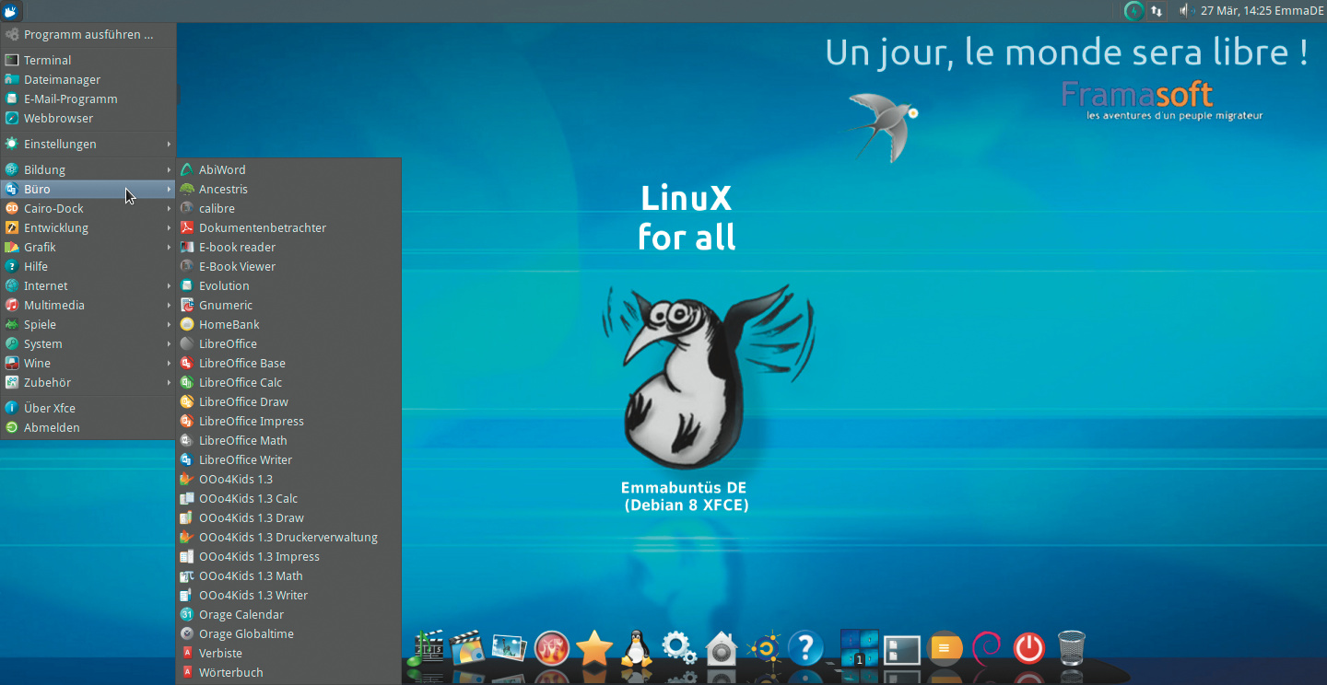Open the orange notes dock icon
Image resolution: width=1327 pixels, height=685 pixels.
point(945,648)
